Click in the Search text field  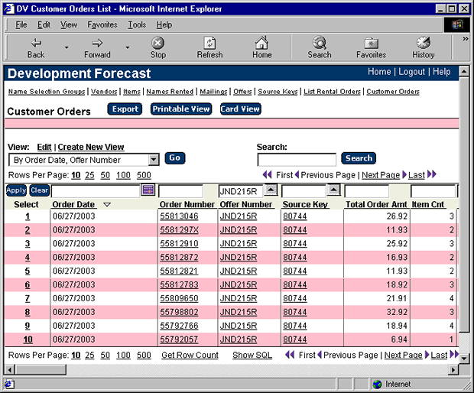pyautogui.click(x=297, y=160)
